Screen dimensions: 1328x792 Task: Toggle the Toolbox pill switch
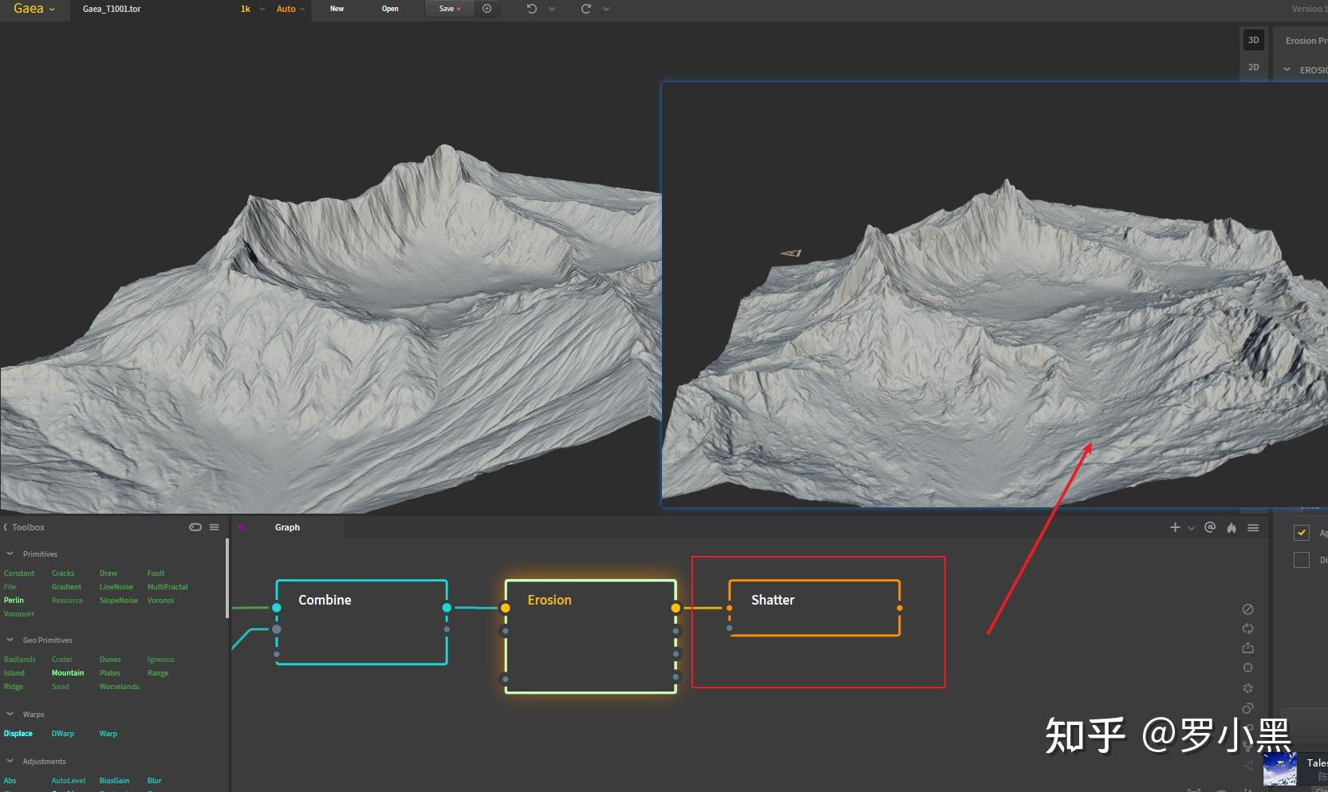pos(195,527)
